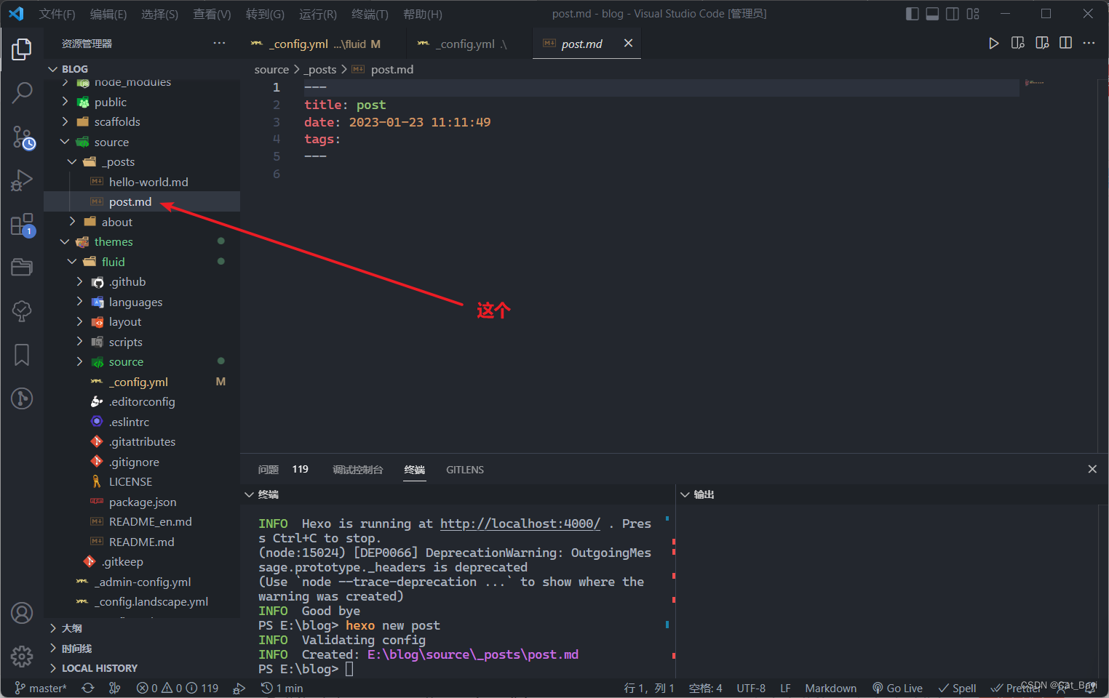Open the Terminal menu (终端)
The image size is (1109, 698).
click(x=370, y=14)
